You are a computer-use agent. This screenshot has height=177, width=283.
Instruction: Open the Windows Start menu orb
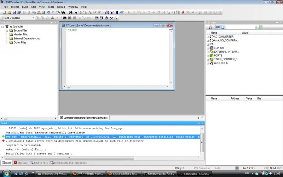6,173
